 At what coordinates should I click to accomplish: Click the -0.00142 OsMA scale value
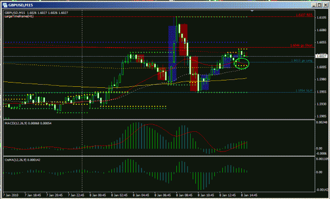(x=322, y=189)
